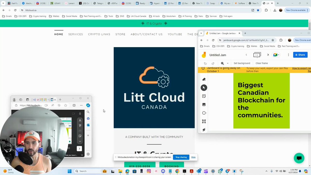Click the white next arrow button in recorder
Viewport: 311px width, 175px height.
coord(79,149)
